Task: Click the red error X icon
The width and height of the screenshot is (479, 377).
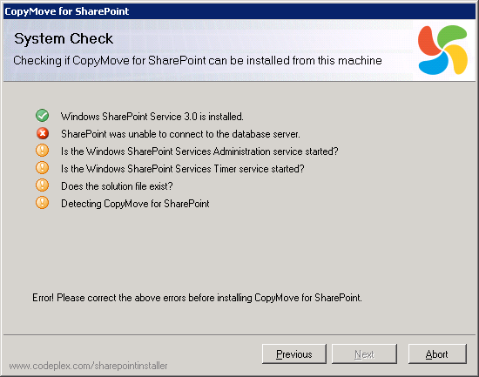Action: coord(43,133)
